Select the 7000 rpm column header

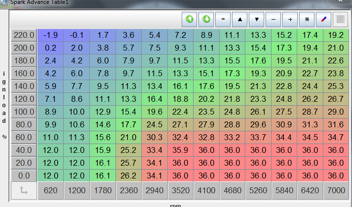tap(336, 191)
